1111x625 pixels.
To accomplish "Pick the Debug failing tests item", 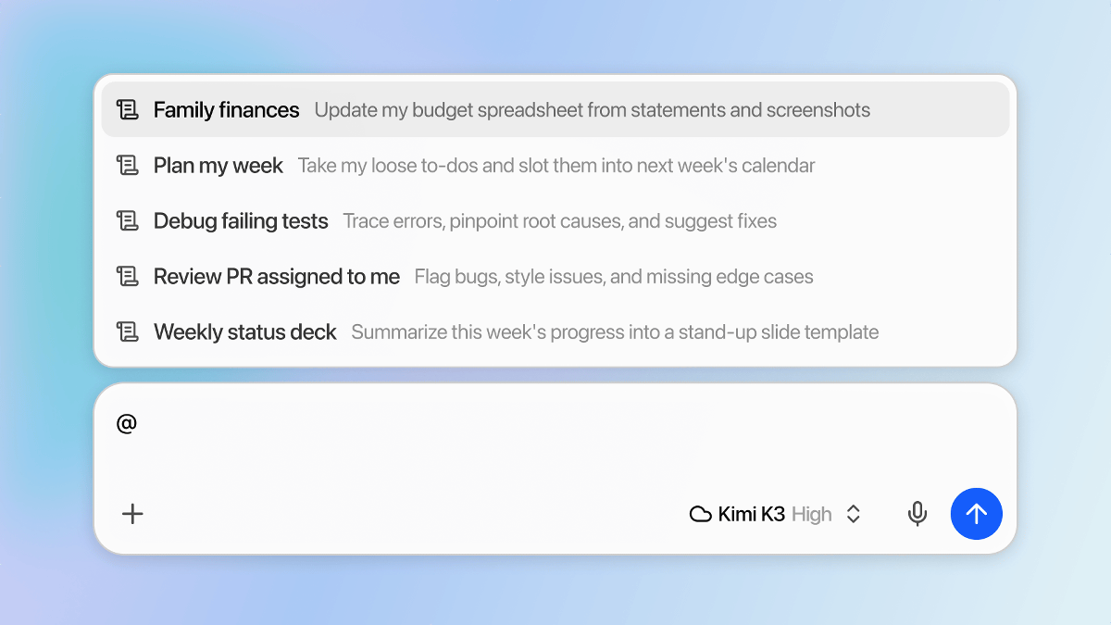I will pos(555,221).
